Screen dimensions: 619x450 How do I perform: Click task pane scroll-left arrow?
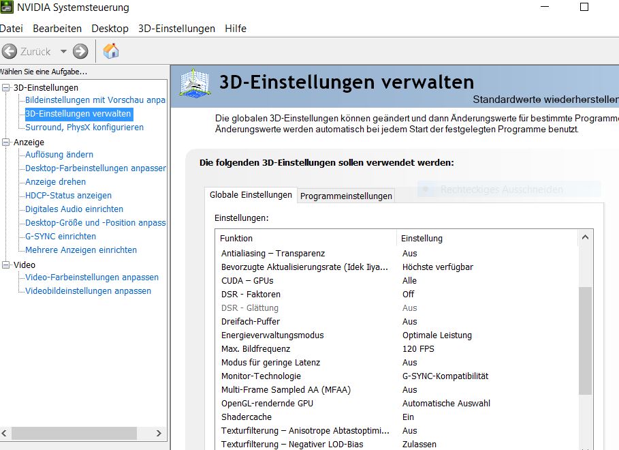(x=4, y=433)
